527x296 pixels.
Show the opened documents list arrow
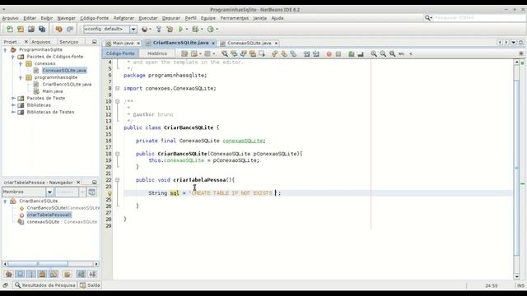point(514,42)
